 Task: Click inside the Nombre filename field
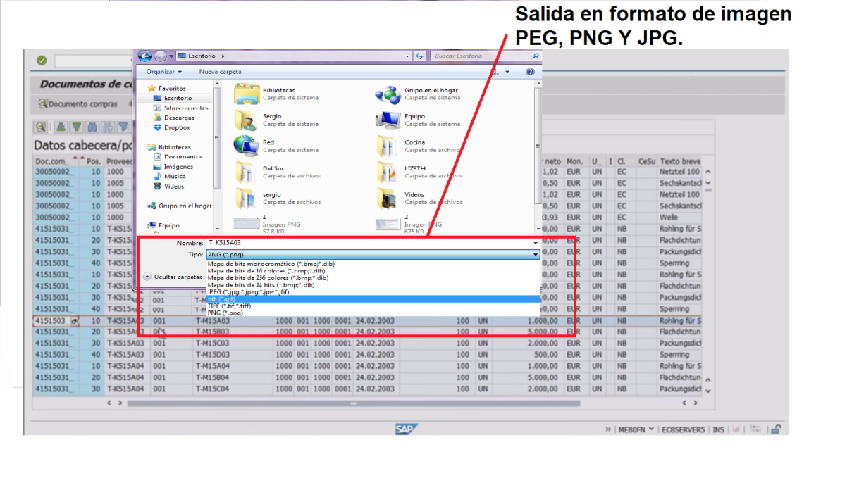coord(317,241)
